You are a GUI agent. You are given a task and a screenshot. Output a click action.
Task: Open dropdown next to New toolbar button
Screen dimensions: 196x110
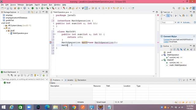(5, 8)
